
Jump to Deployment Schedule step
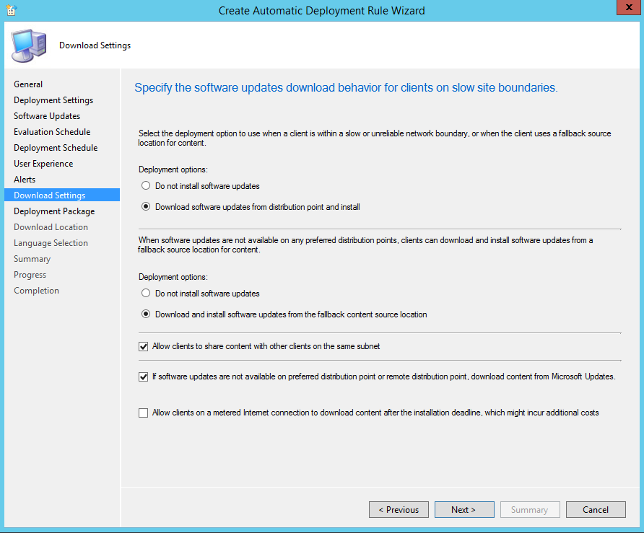(x=56, y=148)
